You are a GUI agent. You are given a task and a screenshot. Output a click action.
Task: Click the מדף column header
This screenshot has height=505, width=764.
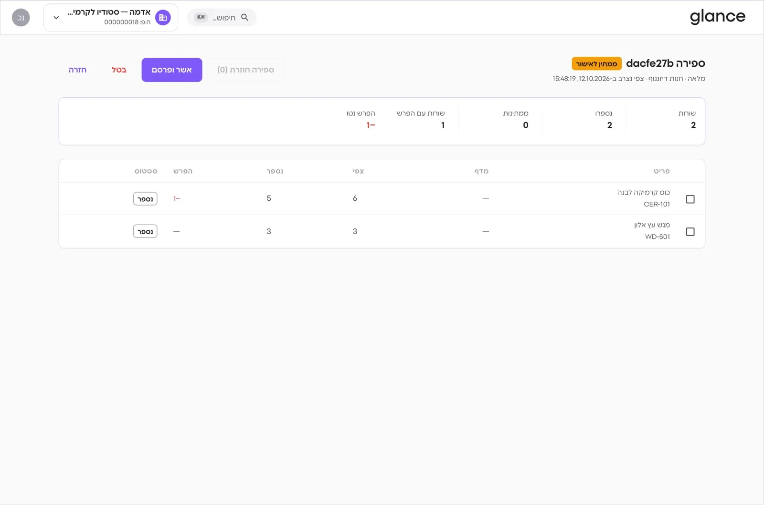tap(481, 171)
